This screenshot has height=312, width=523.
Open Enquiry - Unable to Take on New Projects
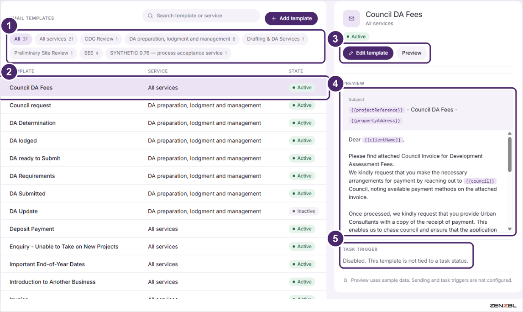tap(163, 247)
